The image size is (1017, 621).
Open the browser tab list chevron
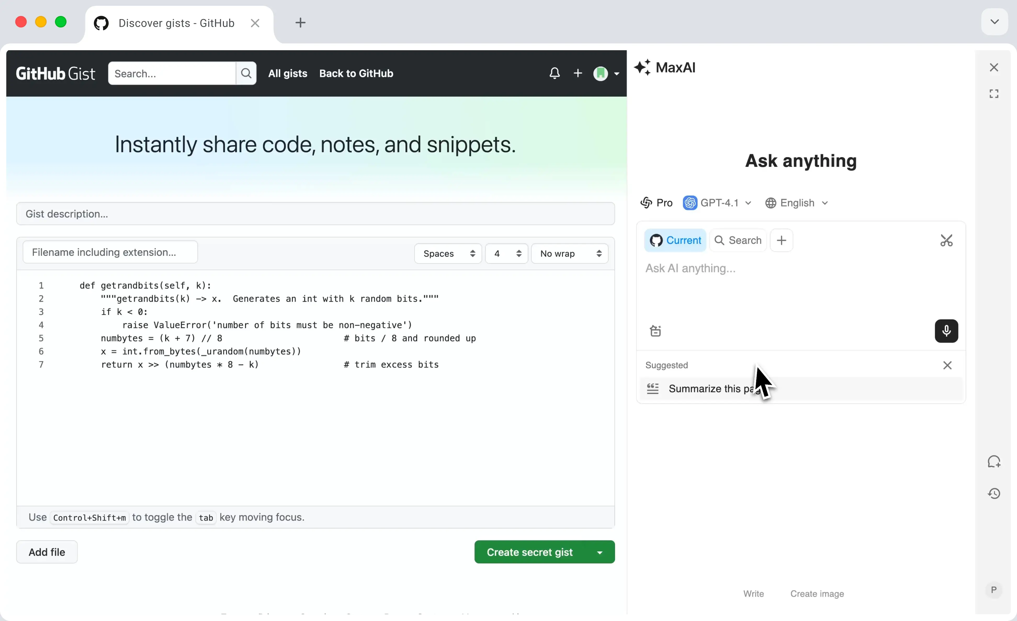(994, 21)
